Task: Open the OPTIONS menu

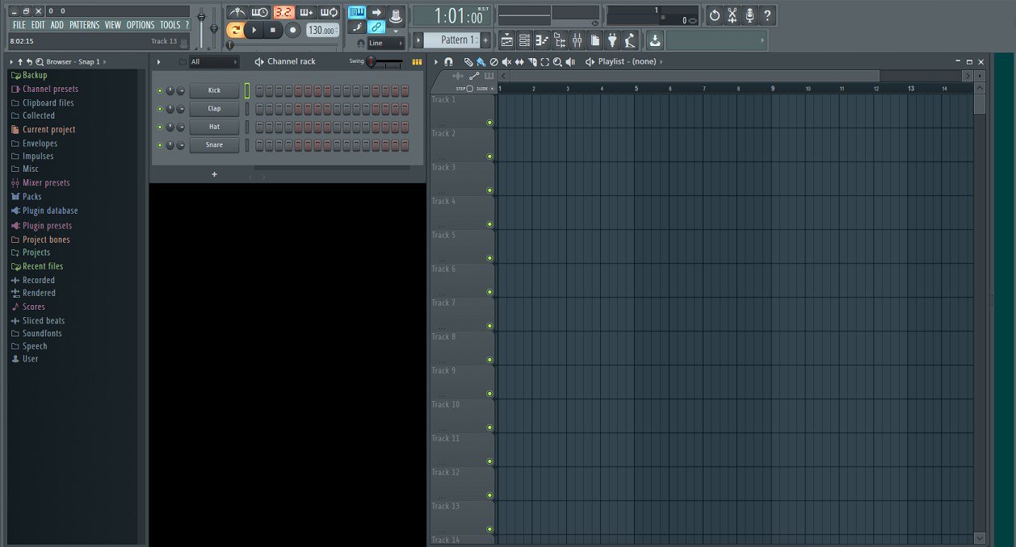Action: (x=140, y=24)
